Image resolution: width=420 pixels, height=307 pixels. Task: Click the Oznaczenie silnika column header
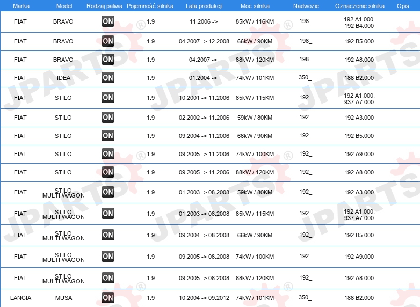[x=360, y=6]
